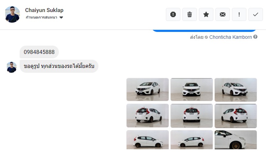Open the Chonticha Kamborn sender link

[230, 37]
